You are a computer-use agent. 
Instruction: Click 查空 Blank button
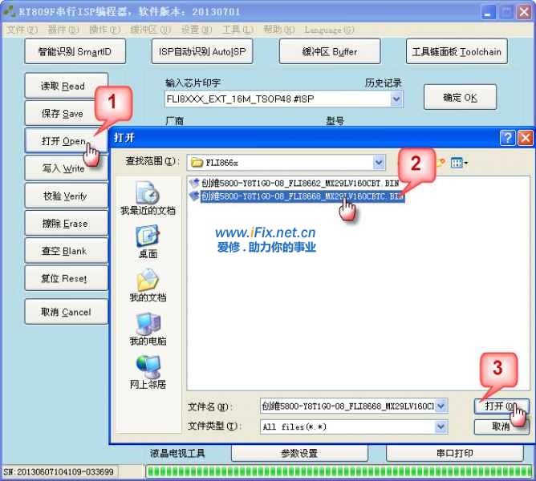[66, 251]
